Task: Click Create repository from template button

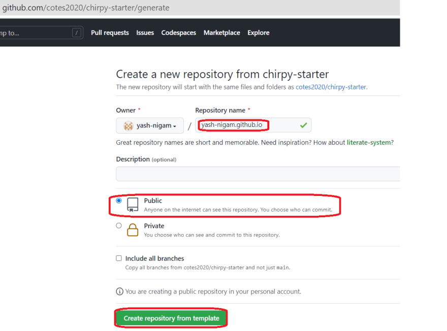Action: coord(171,318)
